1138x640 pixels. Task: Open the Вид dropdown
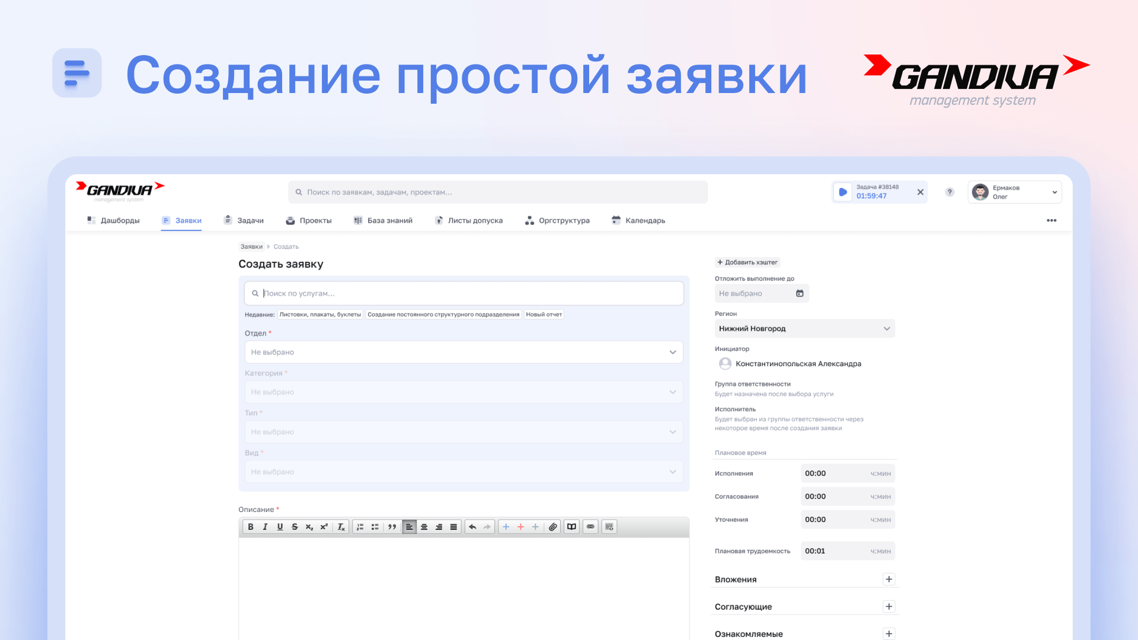click(463, 472)
